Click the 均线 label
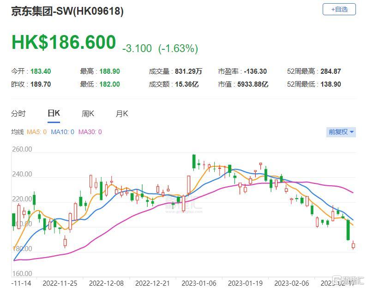The height and width of the screenshot is (288, 367). [18, 132]
